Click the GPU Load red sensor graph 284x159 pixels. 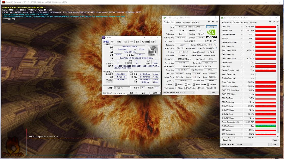(265, 66)
